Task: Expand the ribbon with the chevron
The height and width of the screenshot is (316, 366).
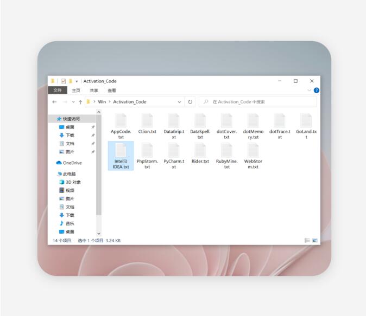Action: (x=310, y=91)
